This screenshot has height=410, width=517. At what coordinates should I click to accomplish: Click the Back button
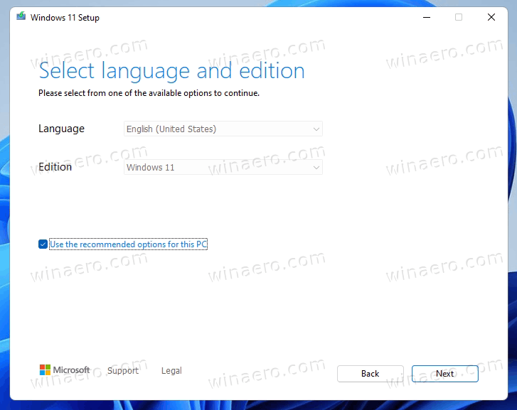[x=371, y=374]
